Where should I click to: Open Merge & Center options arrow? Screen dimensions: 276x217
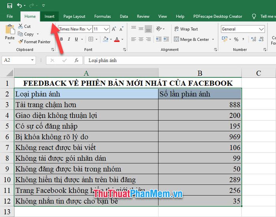click(213, 39)
